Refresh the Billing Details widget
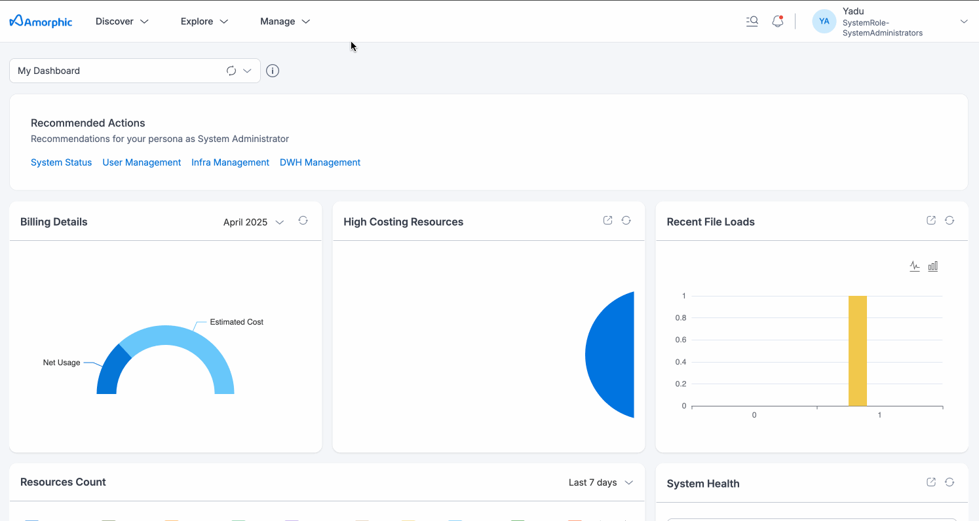This screenshot has height=521, width=979. click(x=303, y=221)
